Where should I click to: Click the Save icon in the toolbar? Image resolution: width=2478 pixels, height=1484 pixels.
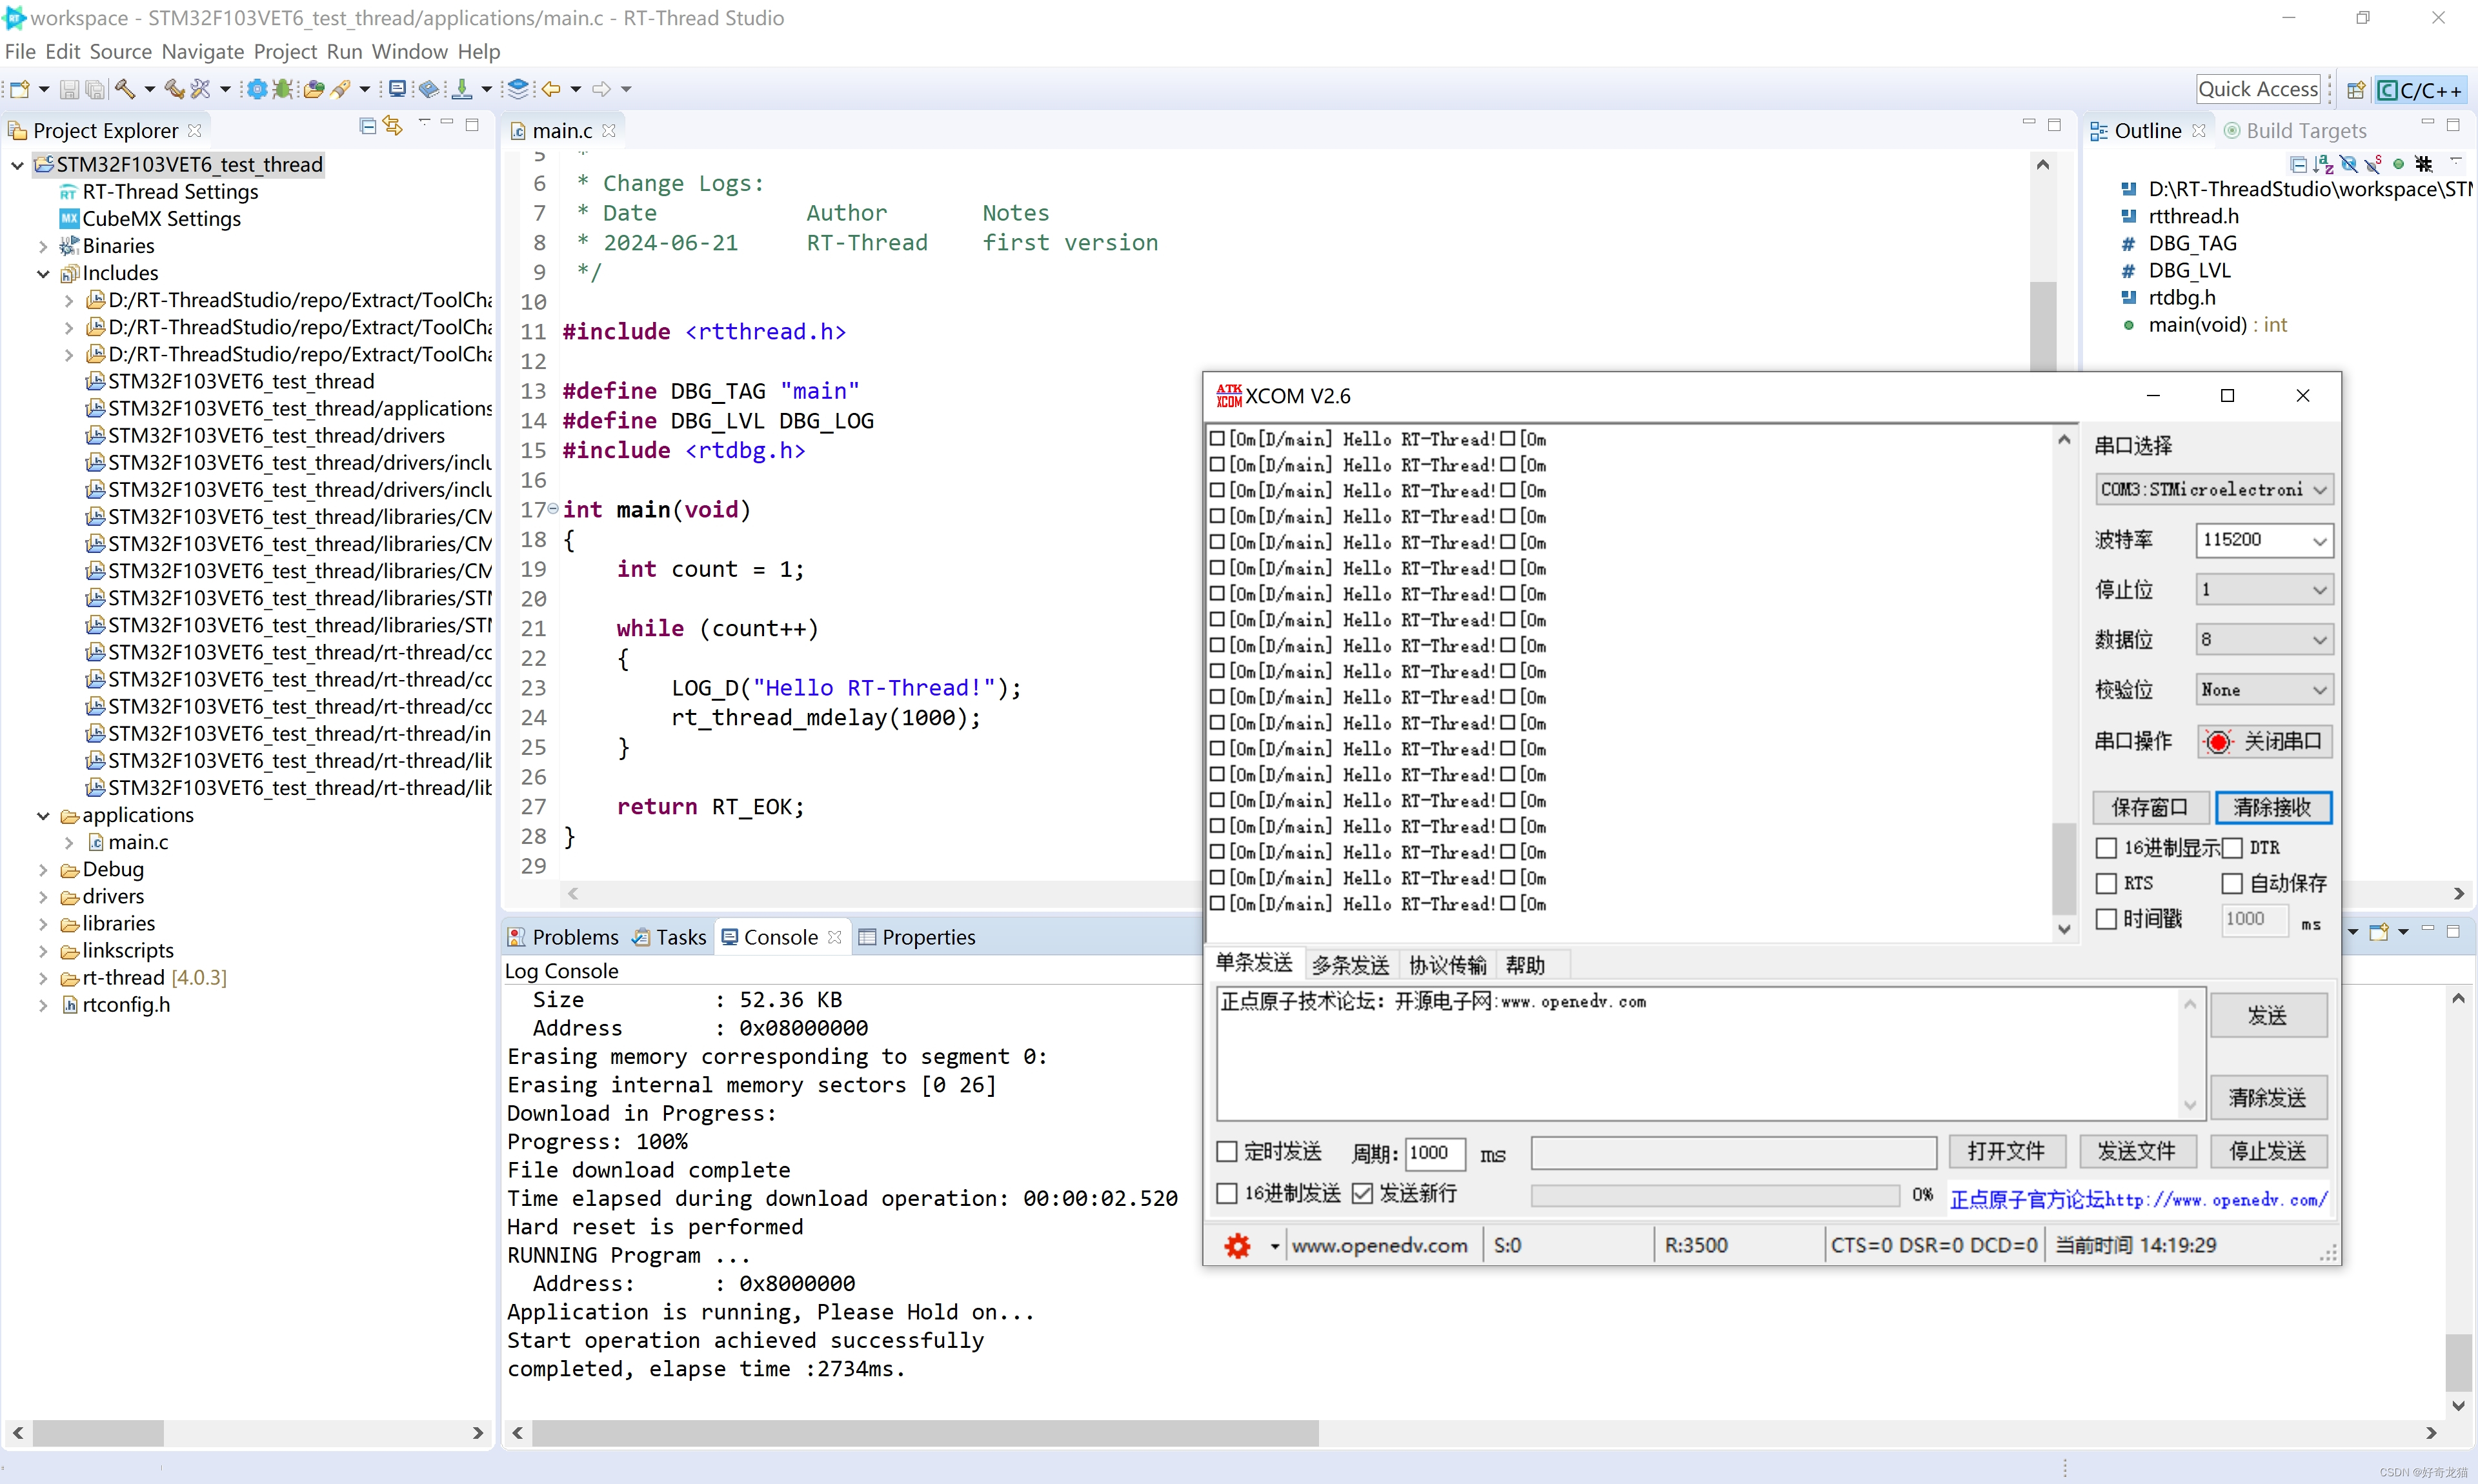point(69,89)
